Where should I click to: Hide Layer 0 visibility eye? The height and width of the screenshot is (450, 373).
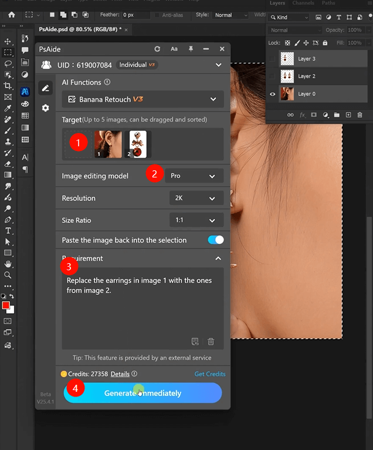coord(272,94)
